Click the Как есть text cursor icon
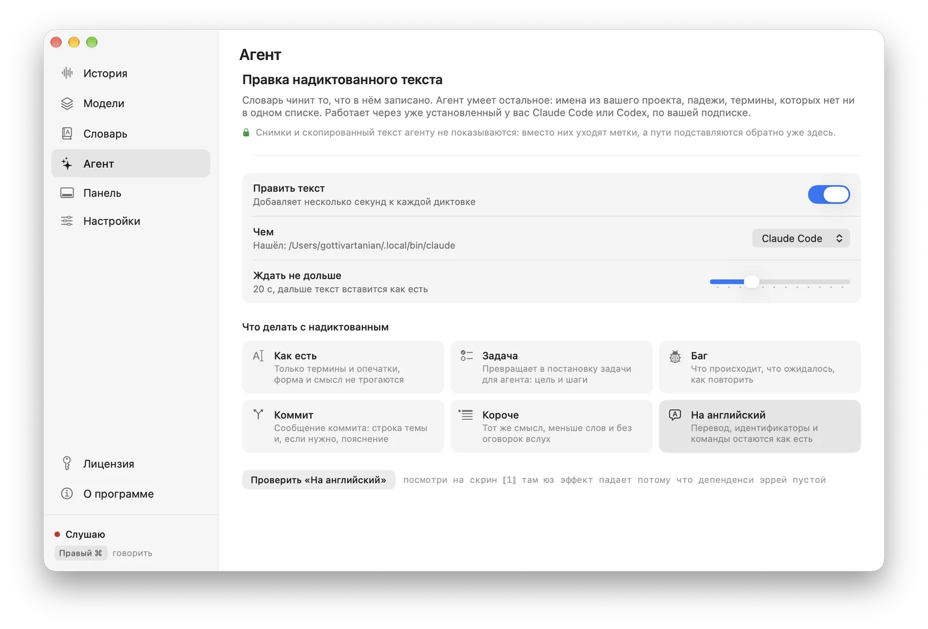928x629 pixels. pyautogui.click(x=258, y=356)
